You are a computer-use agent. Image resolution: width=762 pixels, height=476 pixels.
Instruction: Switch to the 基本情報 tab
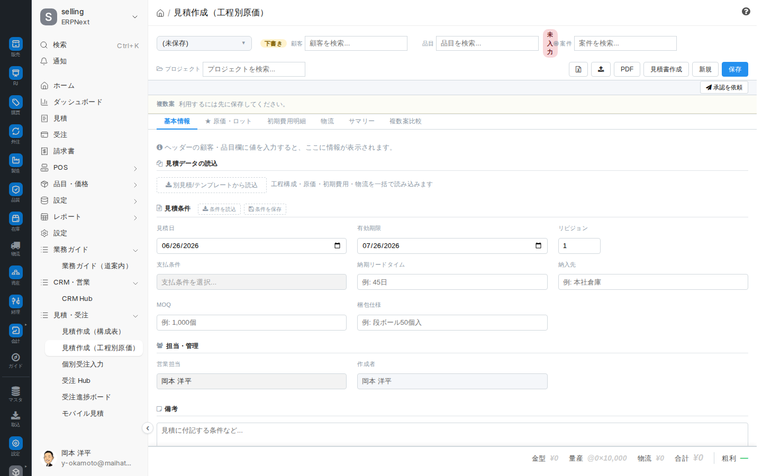[x=177, y=121]
